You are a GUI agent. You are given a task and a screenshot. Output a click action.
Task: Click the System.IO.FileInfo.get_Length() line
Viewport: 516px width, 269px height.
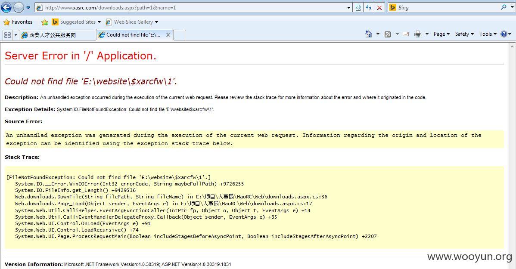click(75, 190)
